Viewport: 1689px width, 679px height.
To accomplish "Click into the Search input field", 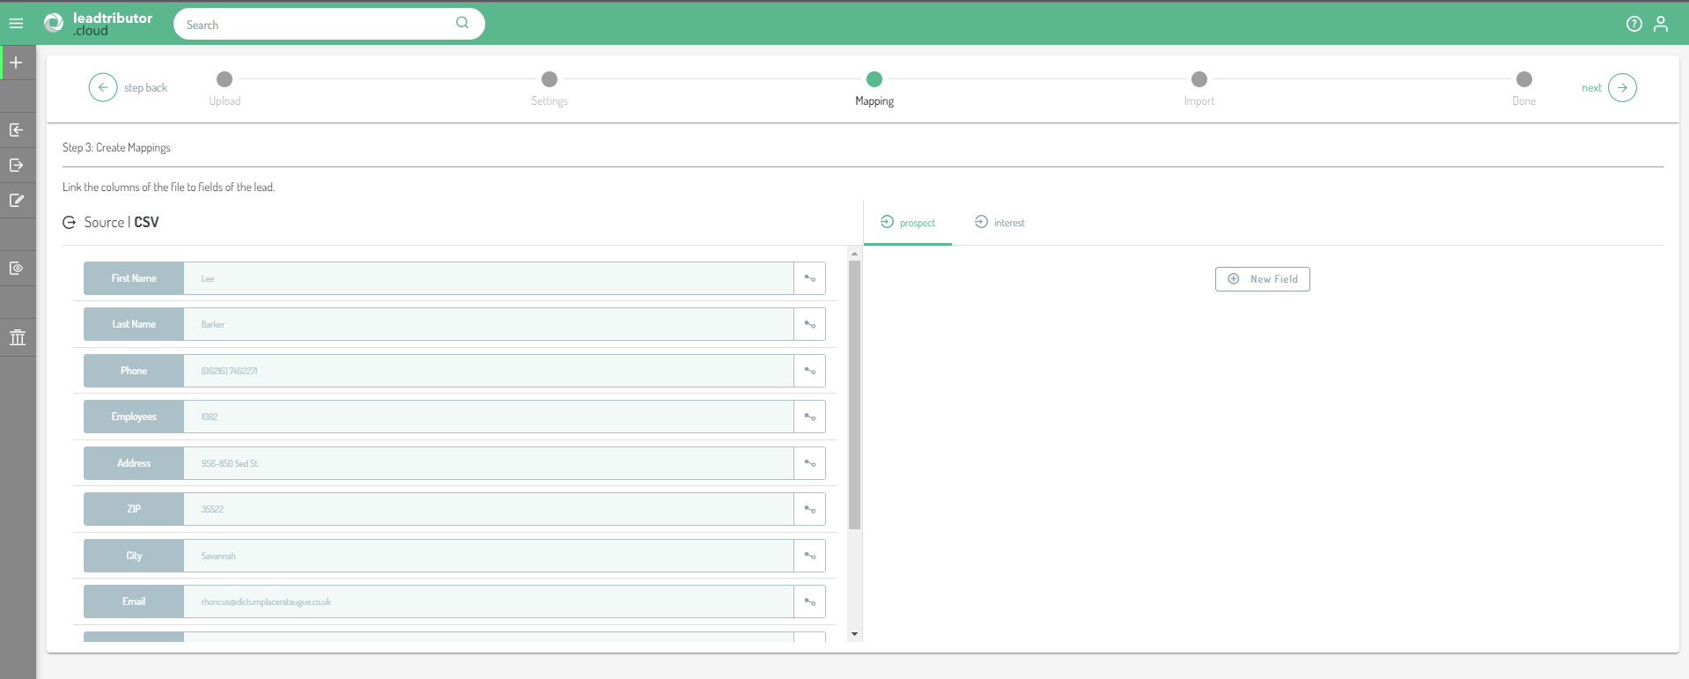I will [317, 25].
